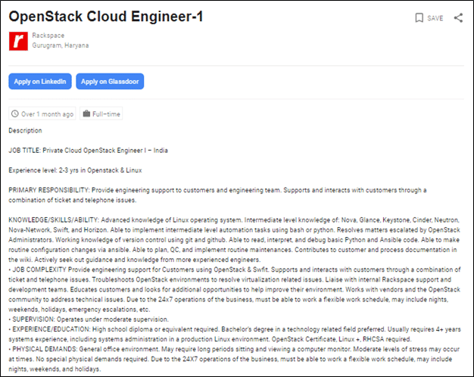Click the PHYSICAL DEMANDS bullet paragraph
The image size is (474, 377).
coord(234,359)
